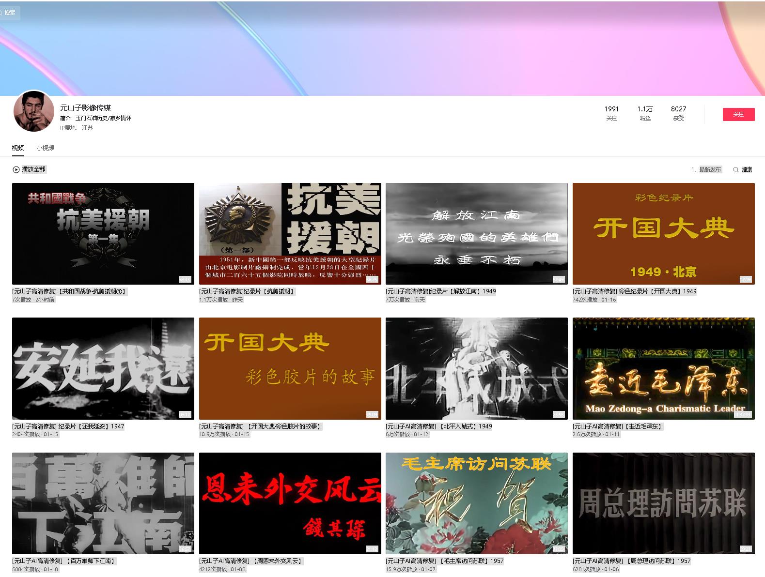The height and width of the screenshot is (577, 765).
Task: Click the 还我延安 1947 video title link
Action: (68, 426)
